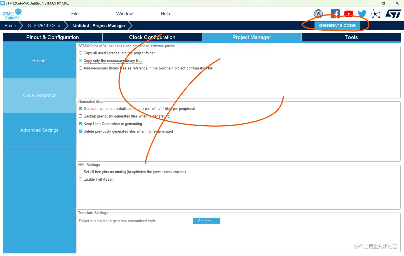This screenshot has width=404, height=256.
Task: Click the 'Generated files' group label
Action: 90,102
